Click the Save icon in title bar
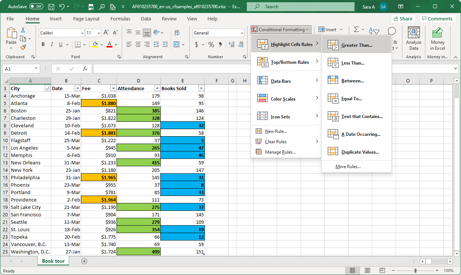This screenshot has height=275, width=461. click(51, 7)
